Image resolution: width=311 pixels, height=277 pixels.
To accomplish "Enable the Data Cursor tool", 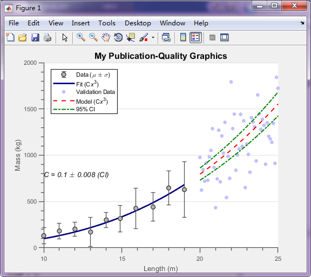I will click(x=131, y=37).
